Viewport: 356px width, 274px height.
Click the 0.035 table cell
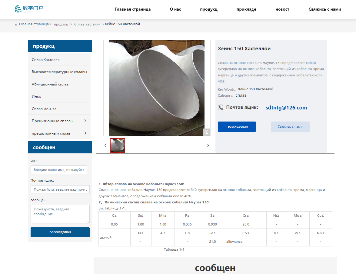click(x=187, y=224)
